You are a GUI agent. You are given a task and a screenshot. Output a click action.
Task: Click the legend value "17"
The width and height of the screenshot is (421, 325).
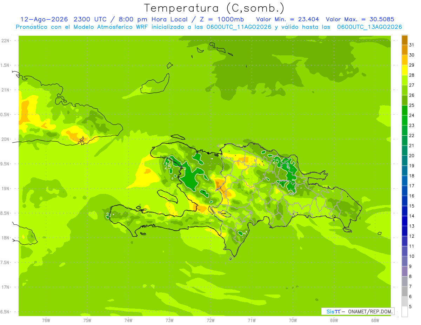[412, 186]
